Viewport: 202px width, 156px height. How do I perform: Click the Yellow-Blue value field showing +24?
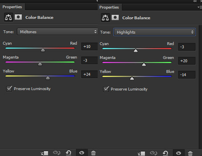click(90, 75)
